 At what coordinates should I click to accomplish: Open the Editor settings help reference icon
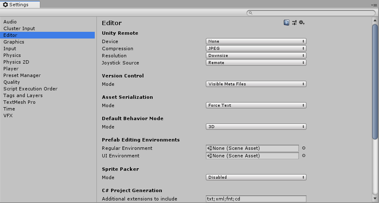[286, 23]
